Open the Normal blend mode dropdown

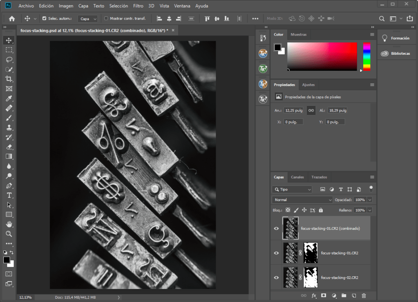pos(302,200)
